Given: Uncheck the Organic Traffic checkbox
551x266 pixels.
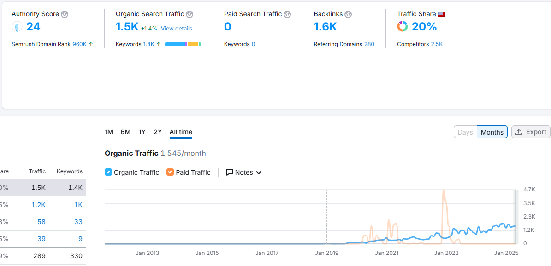Looking at the screenshot, I should click(108, 172).
